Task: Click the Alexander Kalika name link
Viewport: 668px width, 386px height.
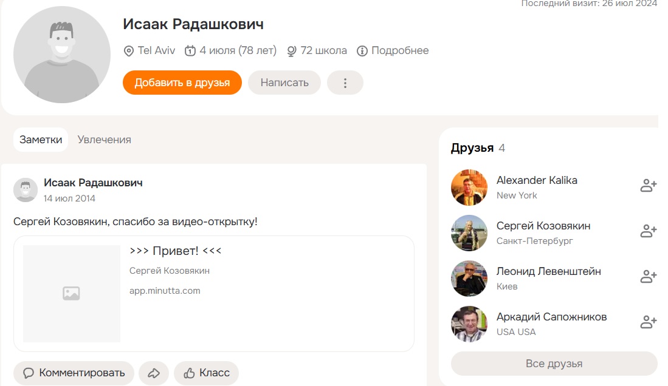Action: (x=537, y=180)
